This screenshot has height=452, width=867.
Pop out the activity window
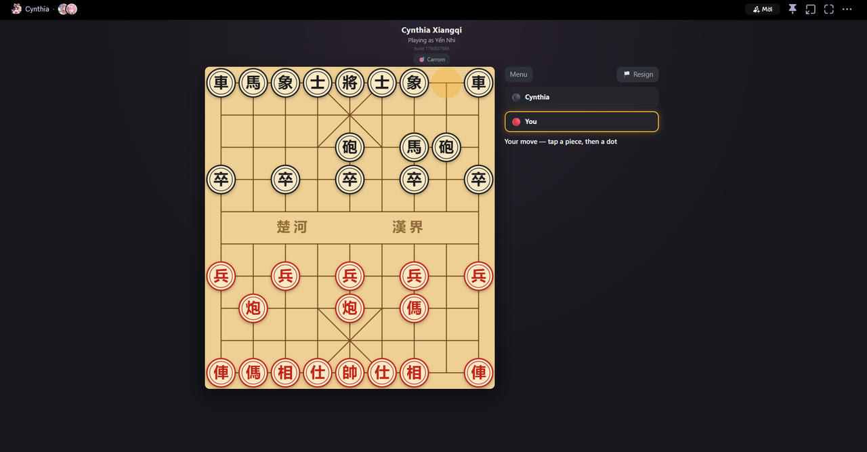point(811,9)
